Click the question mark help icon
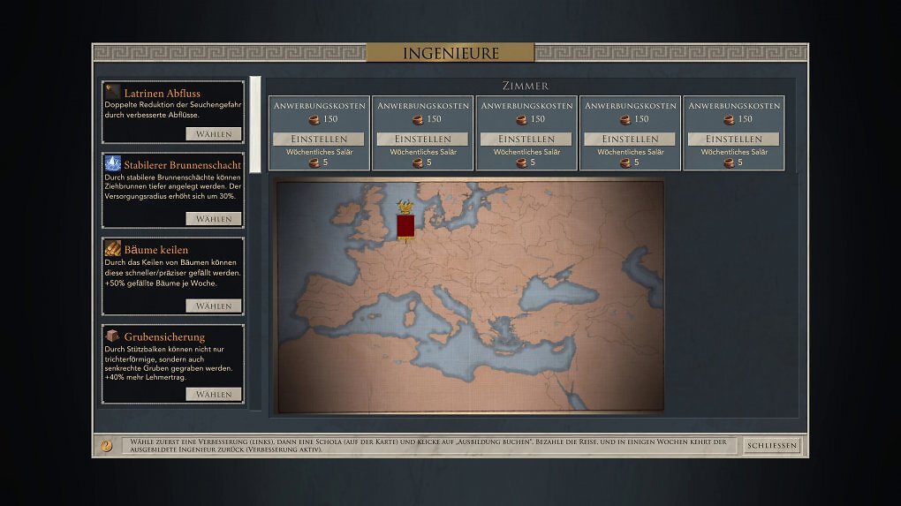The image size is (901, 506). [107, 445]
